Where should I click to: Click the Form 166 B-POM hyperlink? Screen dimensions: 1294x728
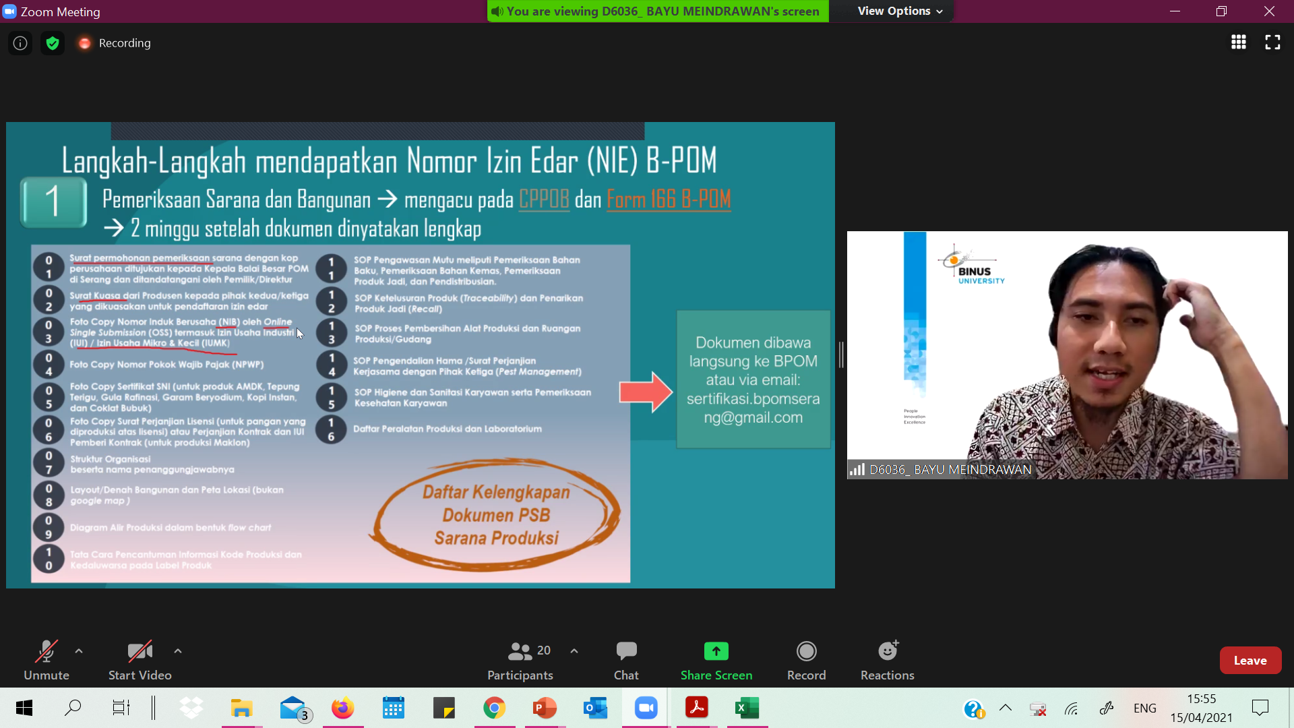click(669, 200)
